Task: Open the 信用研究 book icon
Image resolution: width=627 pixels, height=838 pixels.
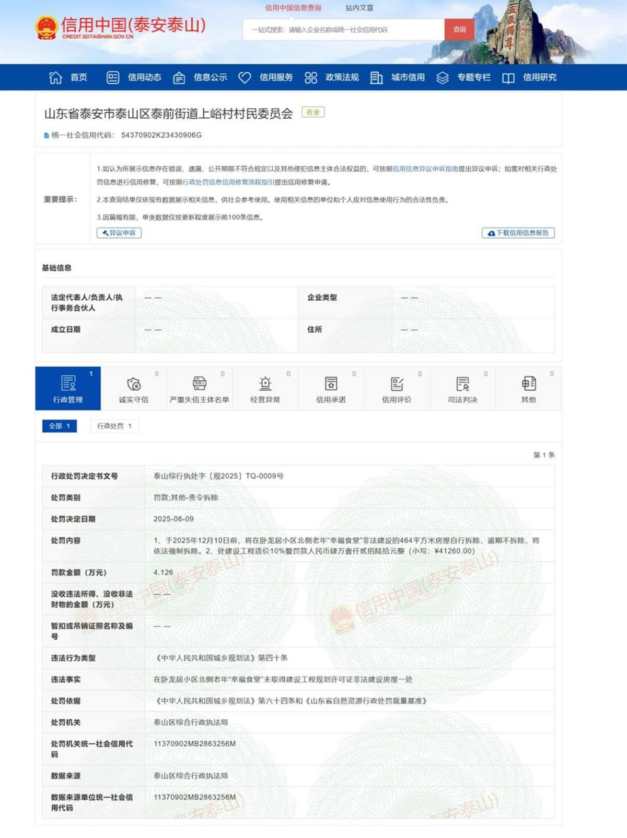Action: (508, 78)
